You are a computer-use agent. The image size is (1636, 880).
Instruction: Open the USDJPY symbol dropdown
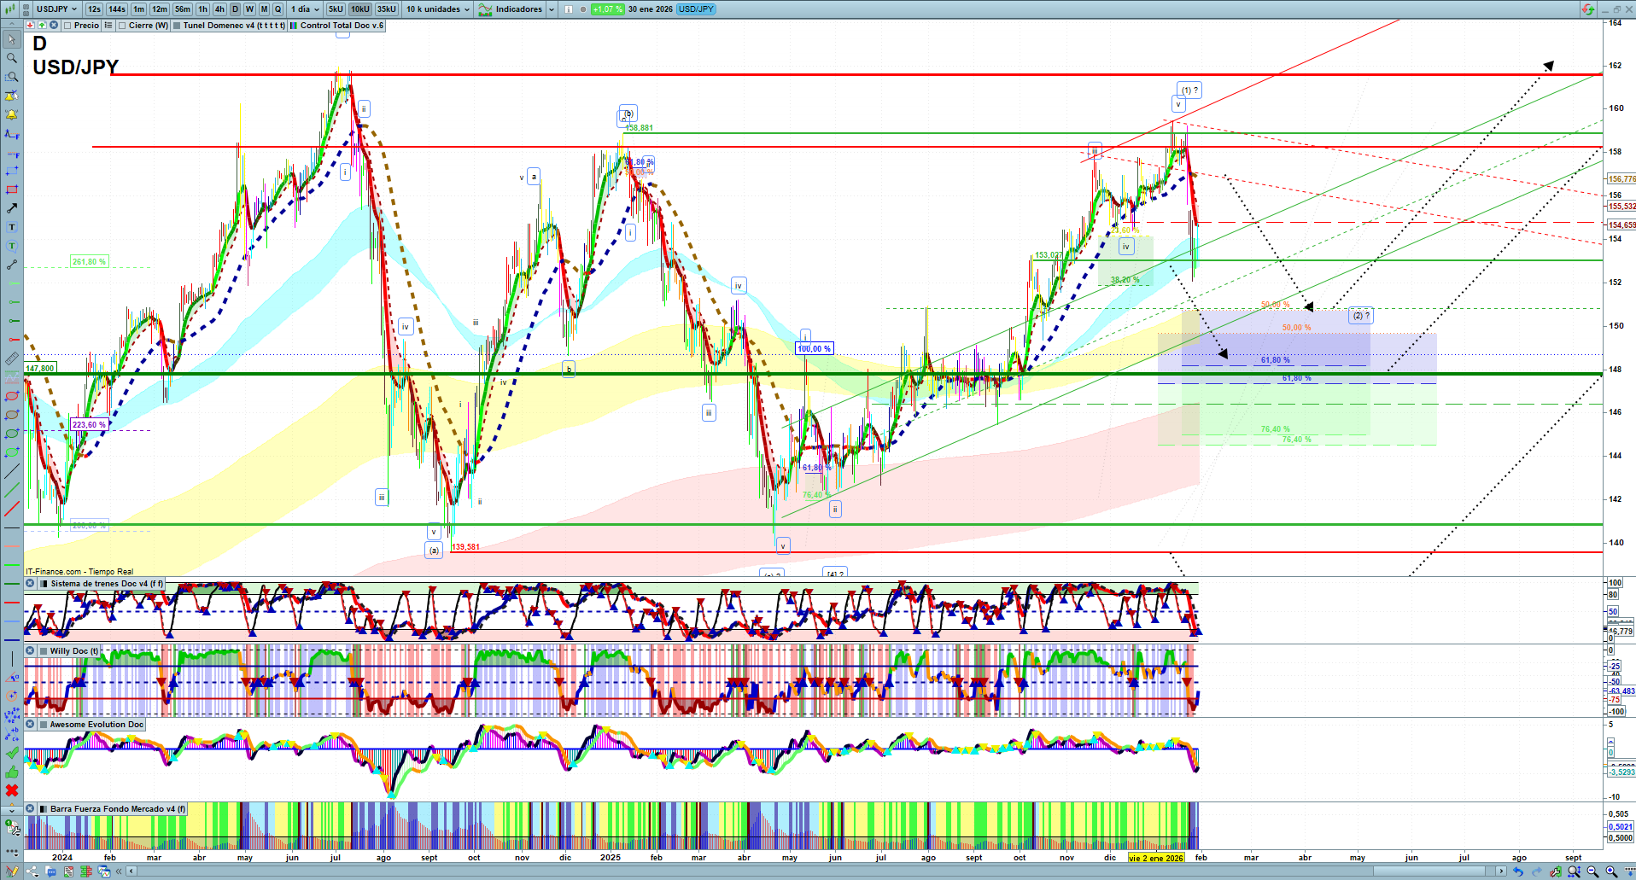click(57, 9)
